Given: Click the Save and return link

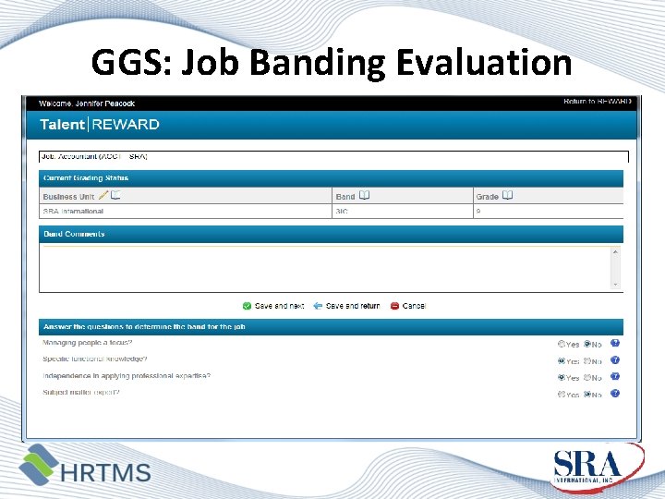Looking at the screenshot, I should 353,306.
